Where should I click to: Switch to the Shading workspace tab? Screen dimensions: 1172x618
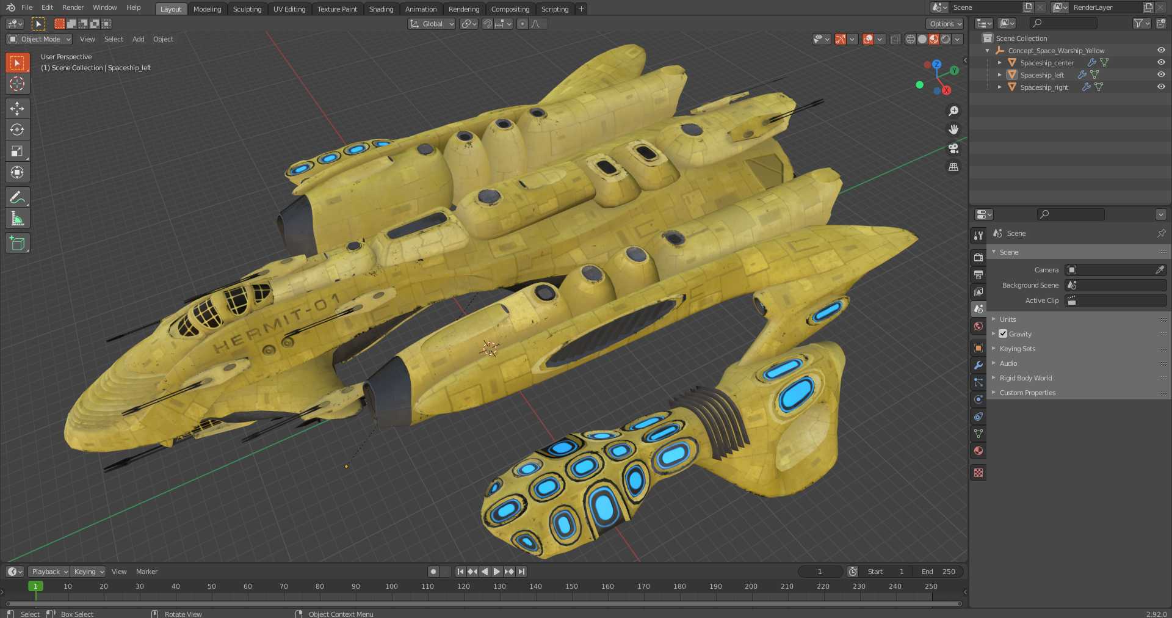click(381, 9)
